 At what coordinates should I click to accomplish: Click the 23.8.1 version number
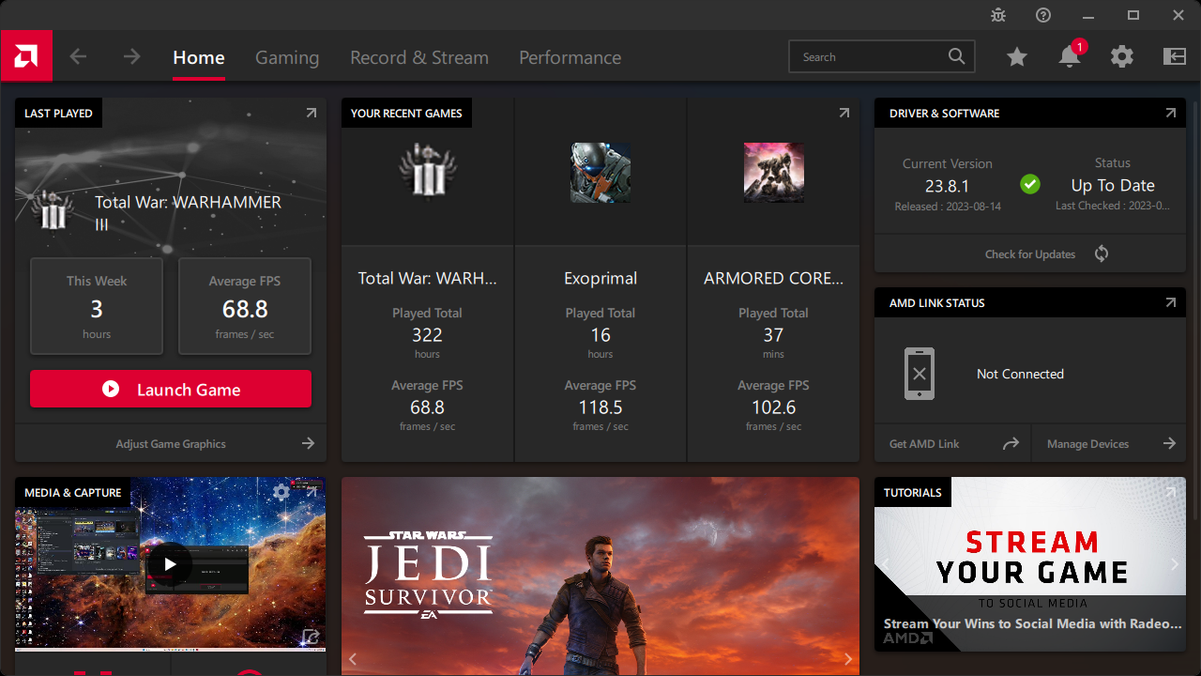(x=947, y=186)
